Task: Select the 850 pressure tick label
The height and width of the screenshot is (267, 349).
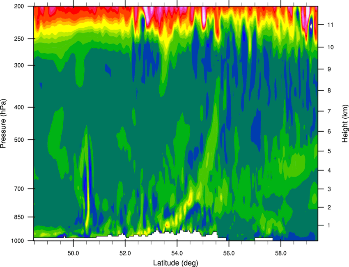Action: 19,217
